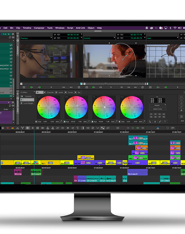This screenshot has height=234, width=185.
Task: Toggle the HSL group enable checkbox
Action: point(37,92)
